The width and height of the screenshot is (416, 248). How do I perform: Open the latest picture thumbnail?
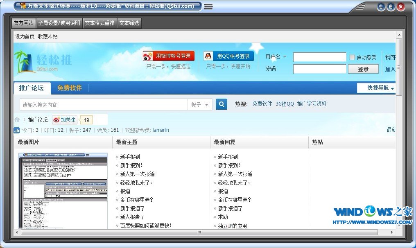point(63,190)
